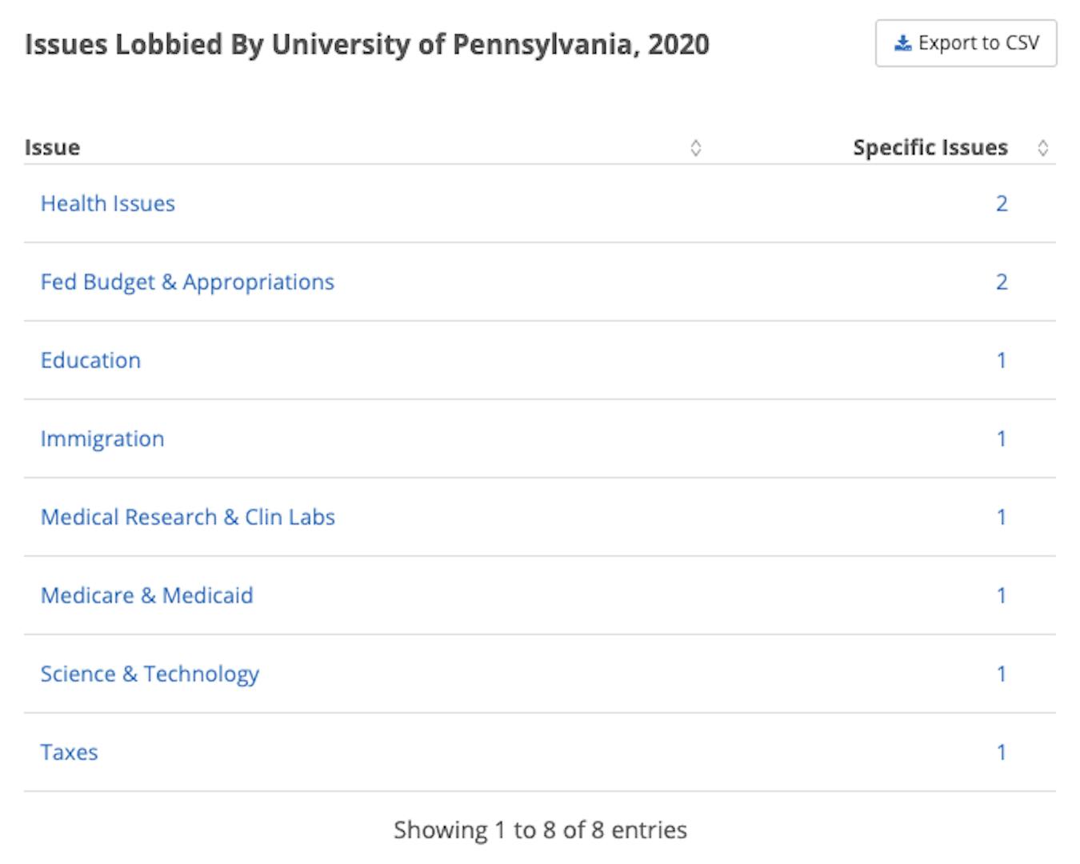View Immigration lobbying details
Viewport: 1080px width, 864px height.
102,439
